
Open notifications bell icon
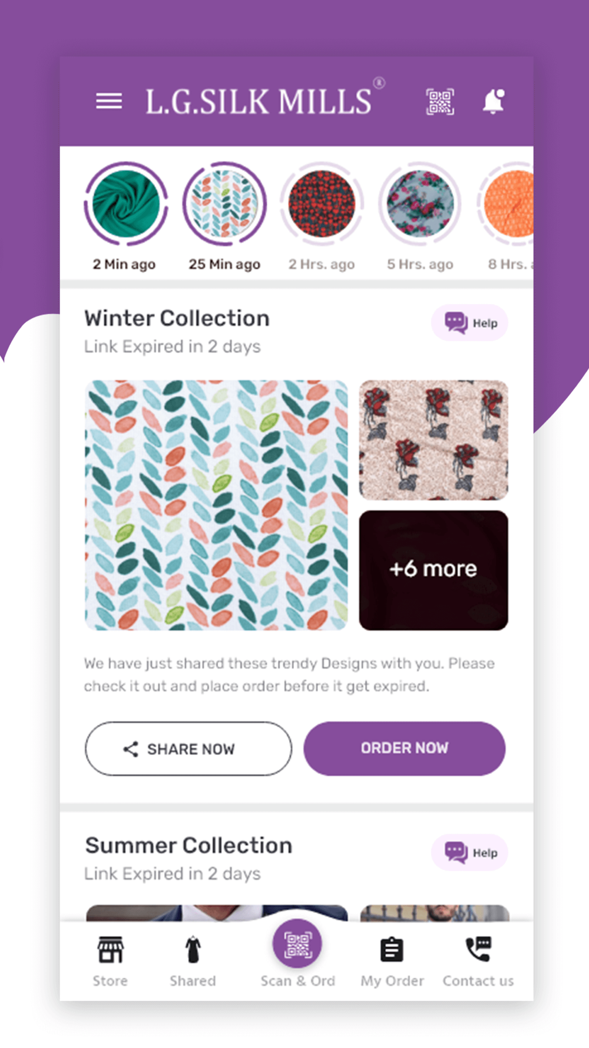[x=494, y=101]
